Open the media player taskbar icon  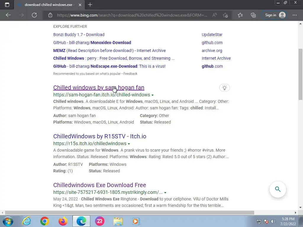point(136,221)
